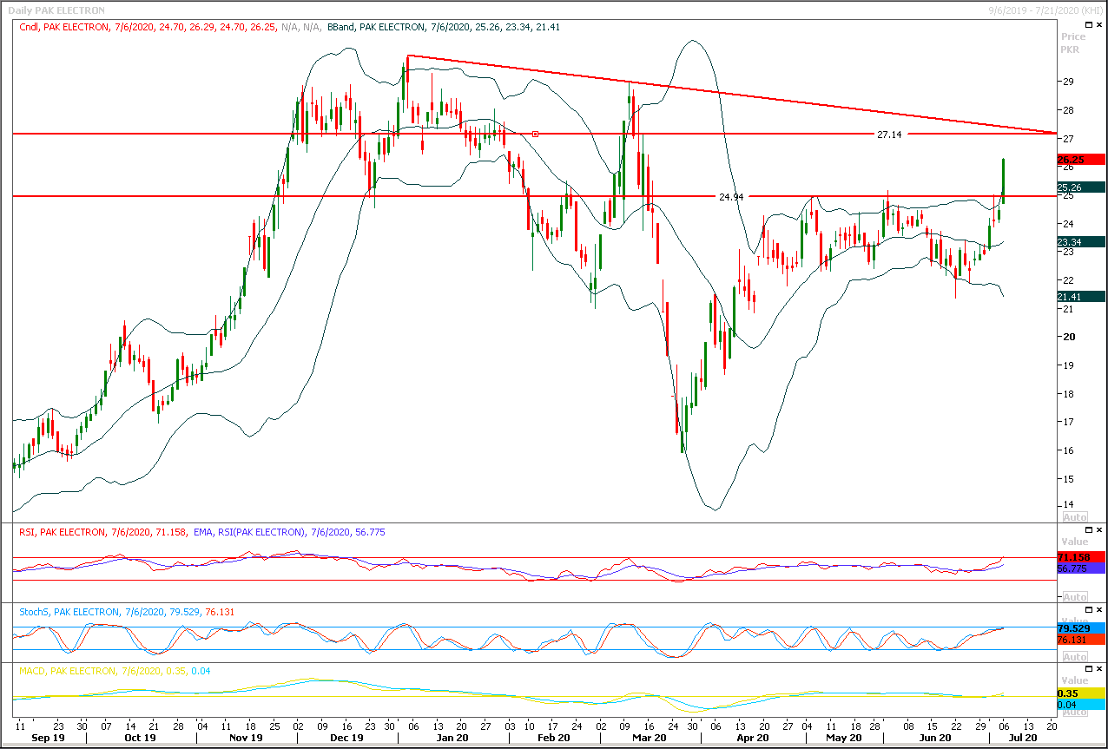Click the Jun 20 month label on time axis
This screenshot has height=749, width=1108.
(x=935, y=739)
